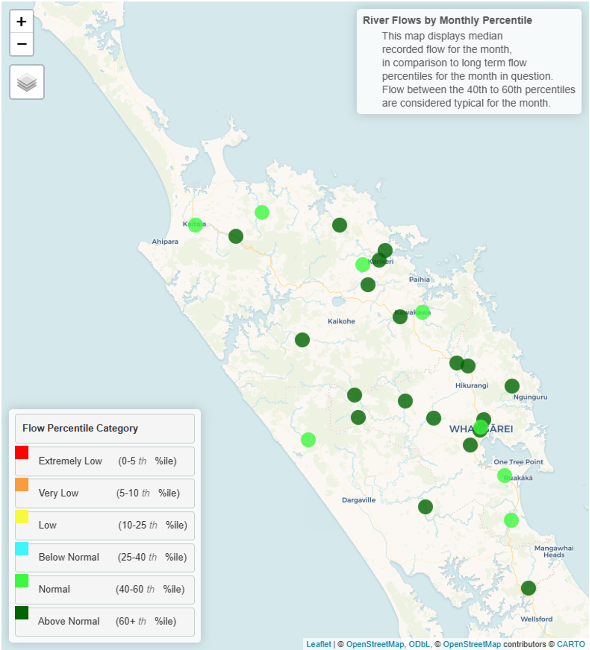The image size is (590, 650).
Task: Click the orange Very Low legend swatch
Action: [x=22, y=484]
